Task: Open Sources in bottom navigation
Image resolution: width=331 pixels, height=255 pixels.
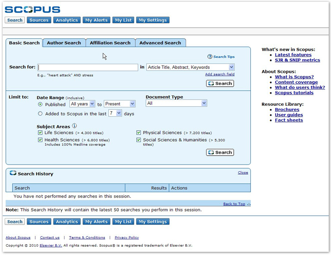Action: point(39,222)
